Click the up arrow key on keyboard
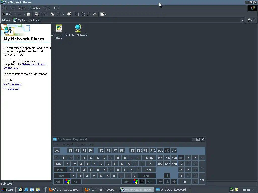 click(x=167, y=176)
